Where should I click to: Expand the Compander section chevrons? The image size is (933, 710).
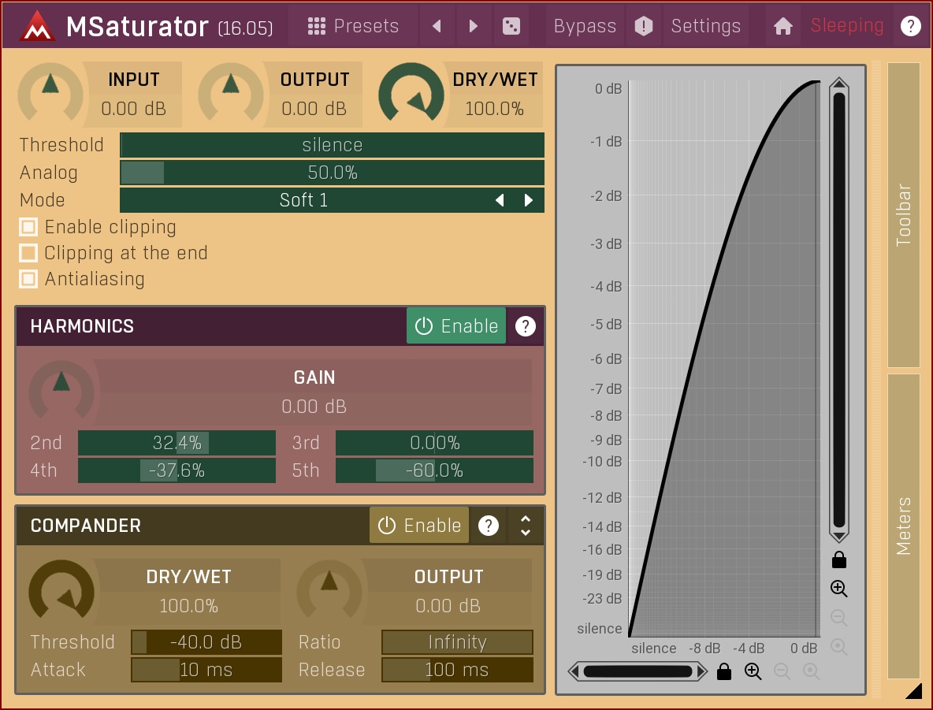tap(526, 526)
